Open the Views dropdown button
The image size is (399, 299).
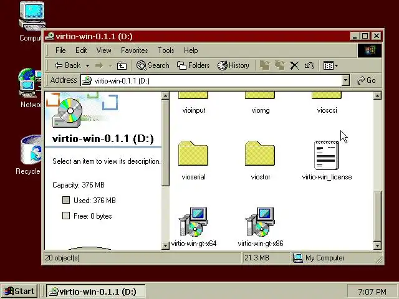[x=330, y=65]
